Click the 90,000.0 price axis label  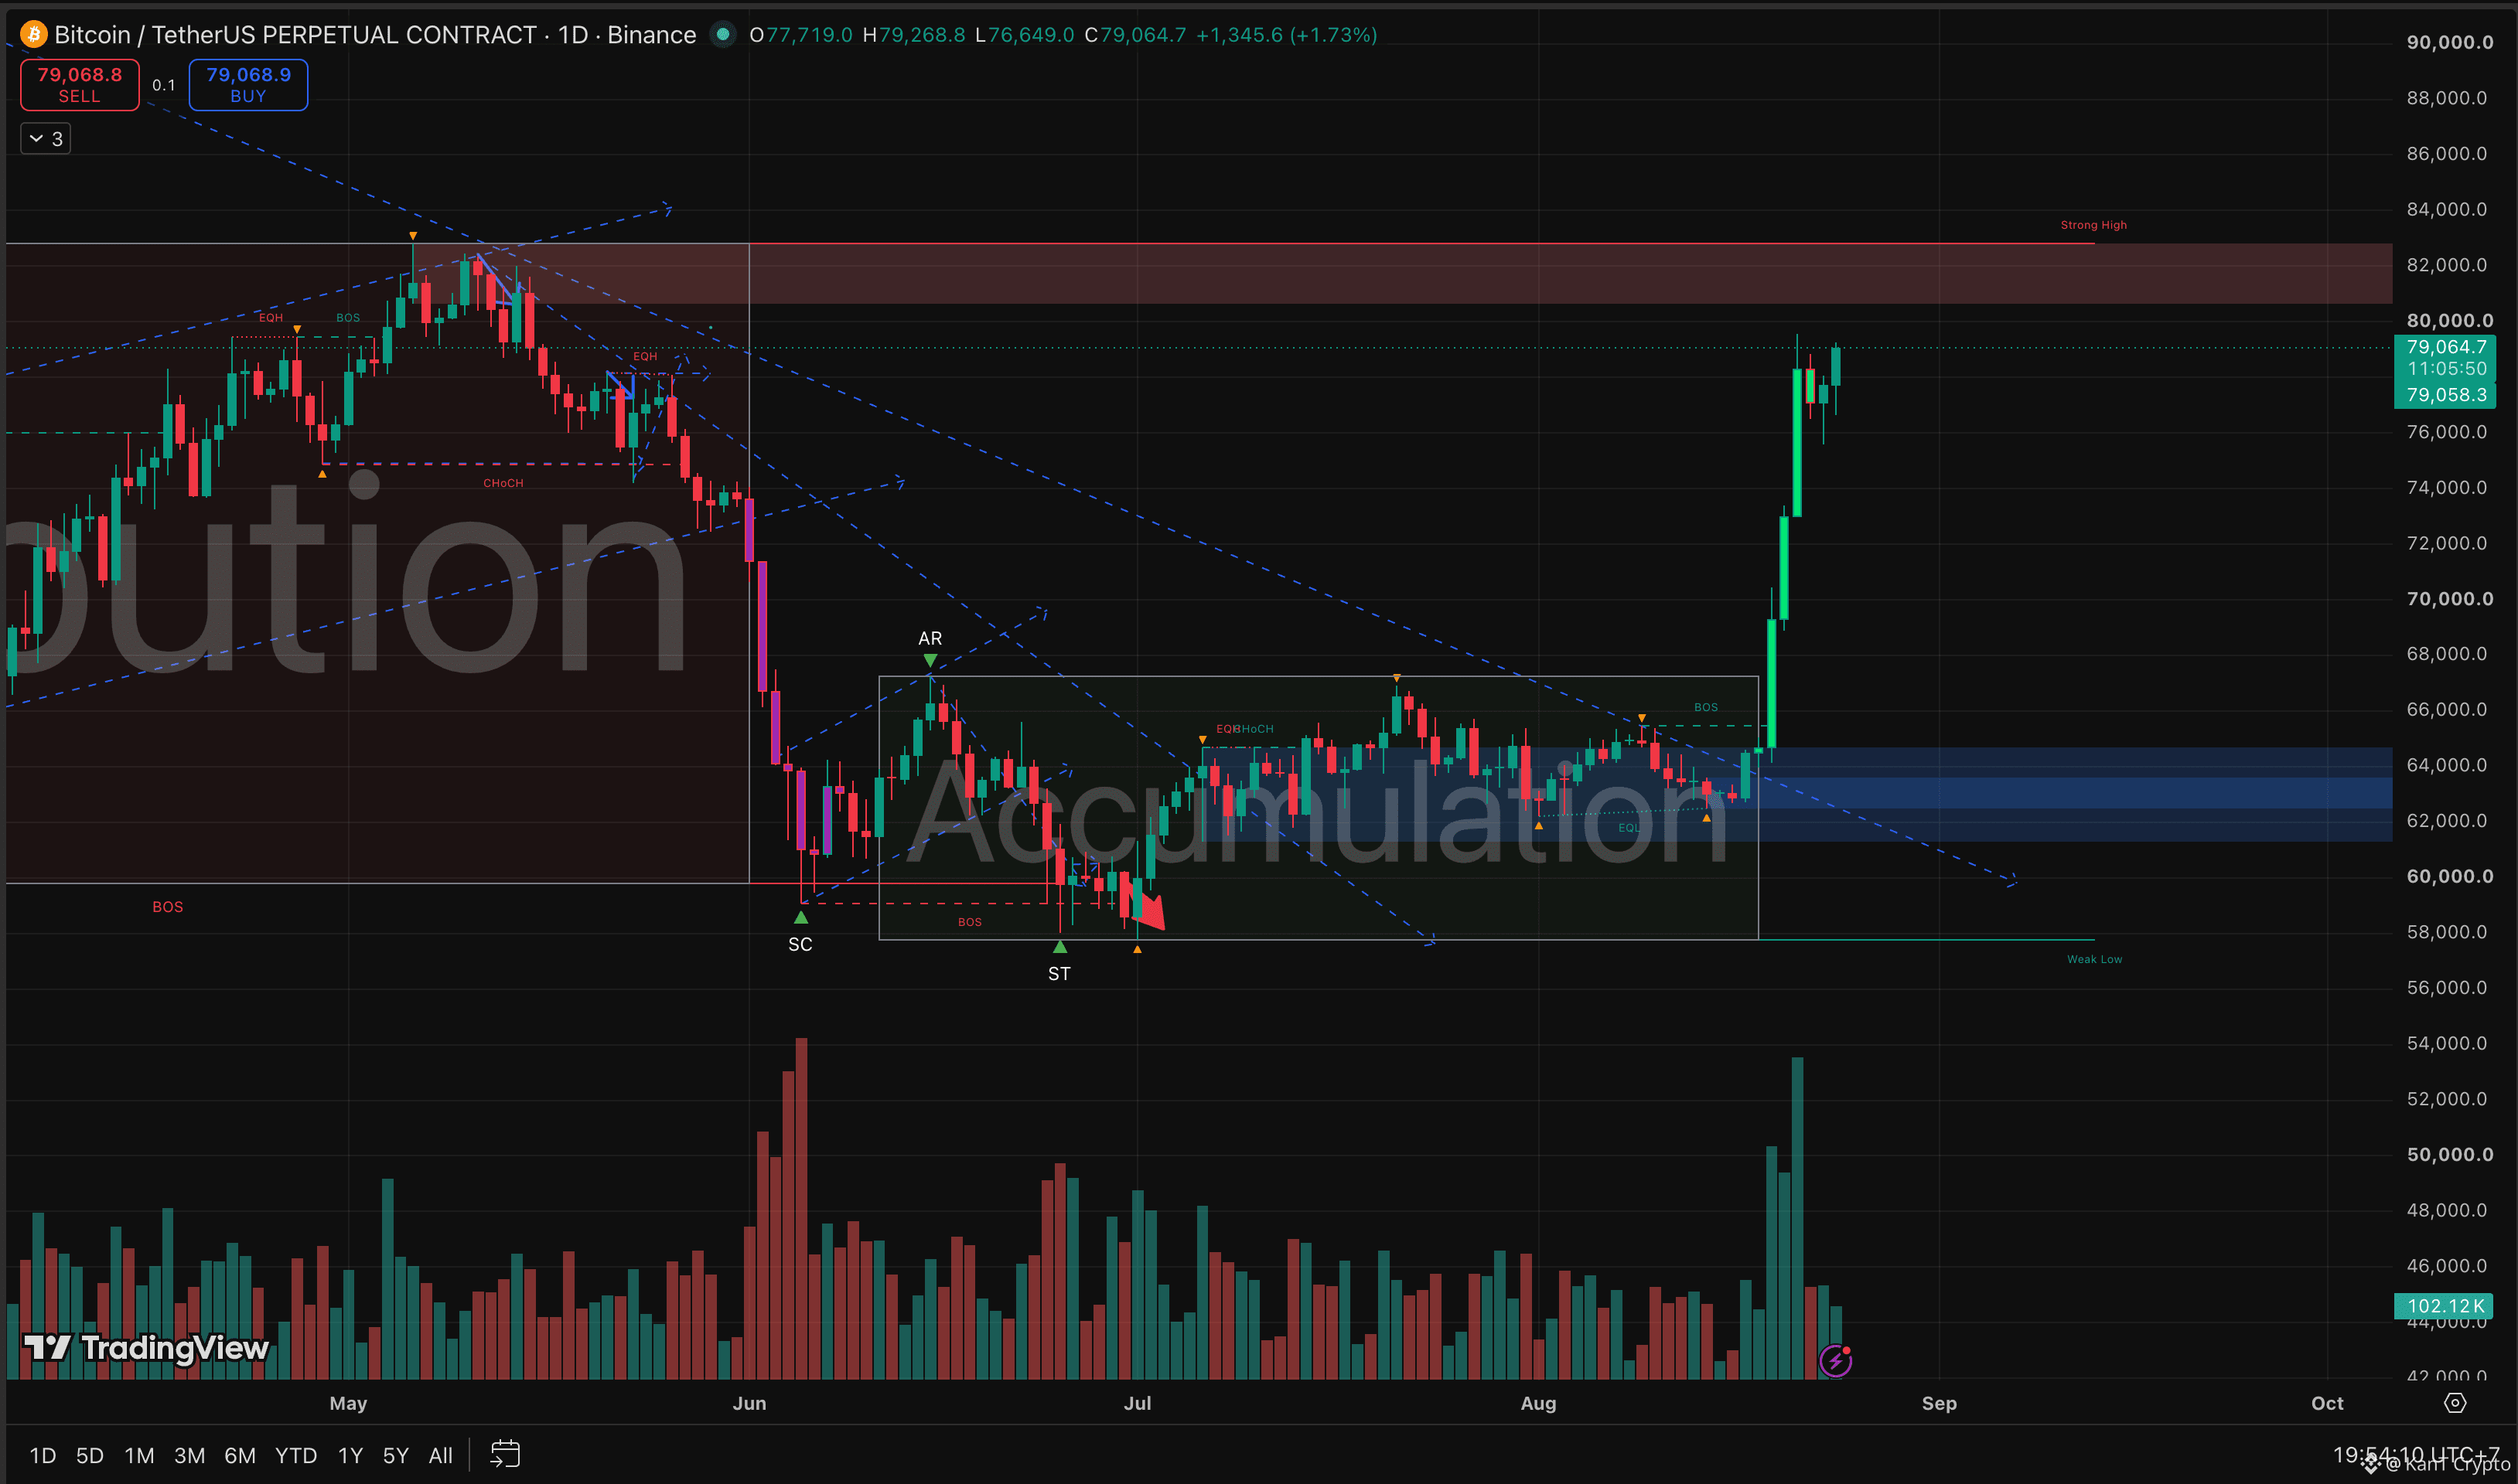(x=2449, y=42)
